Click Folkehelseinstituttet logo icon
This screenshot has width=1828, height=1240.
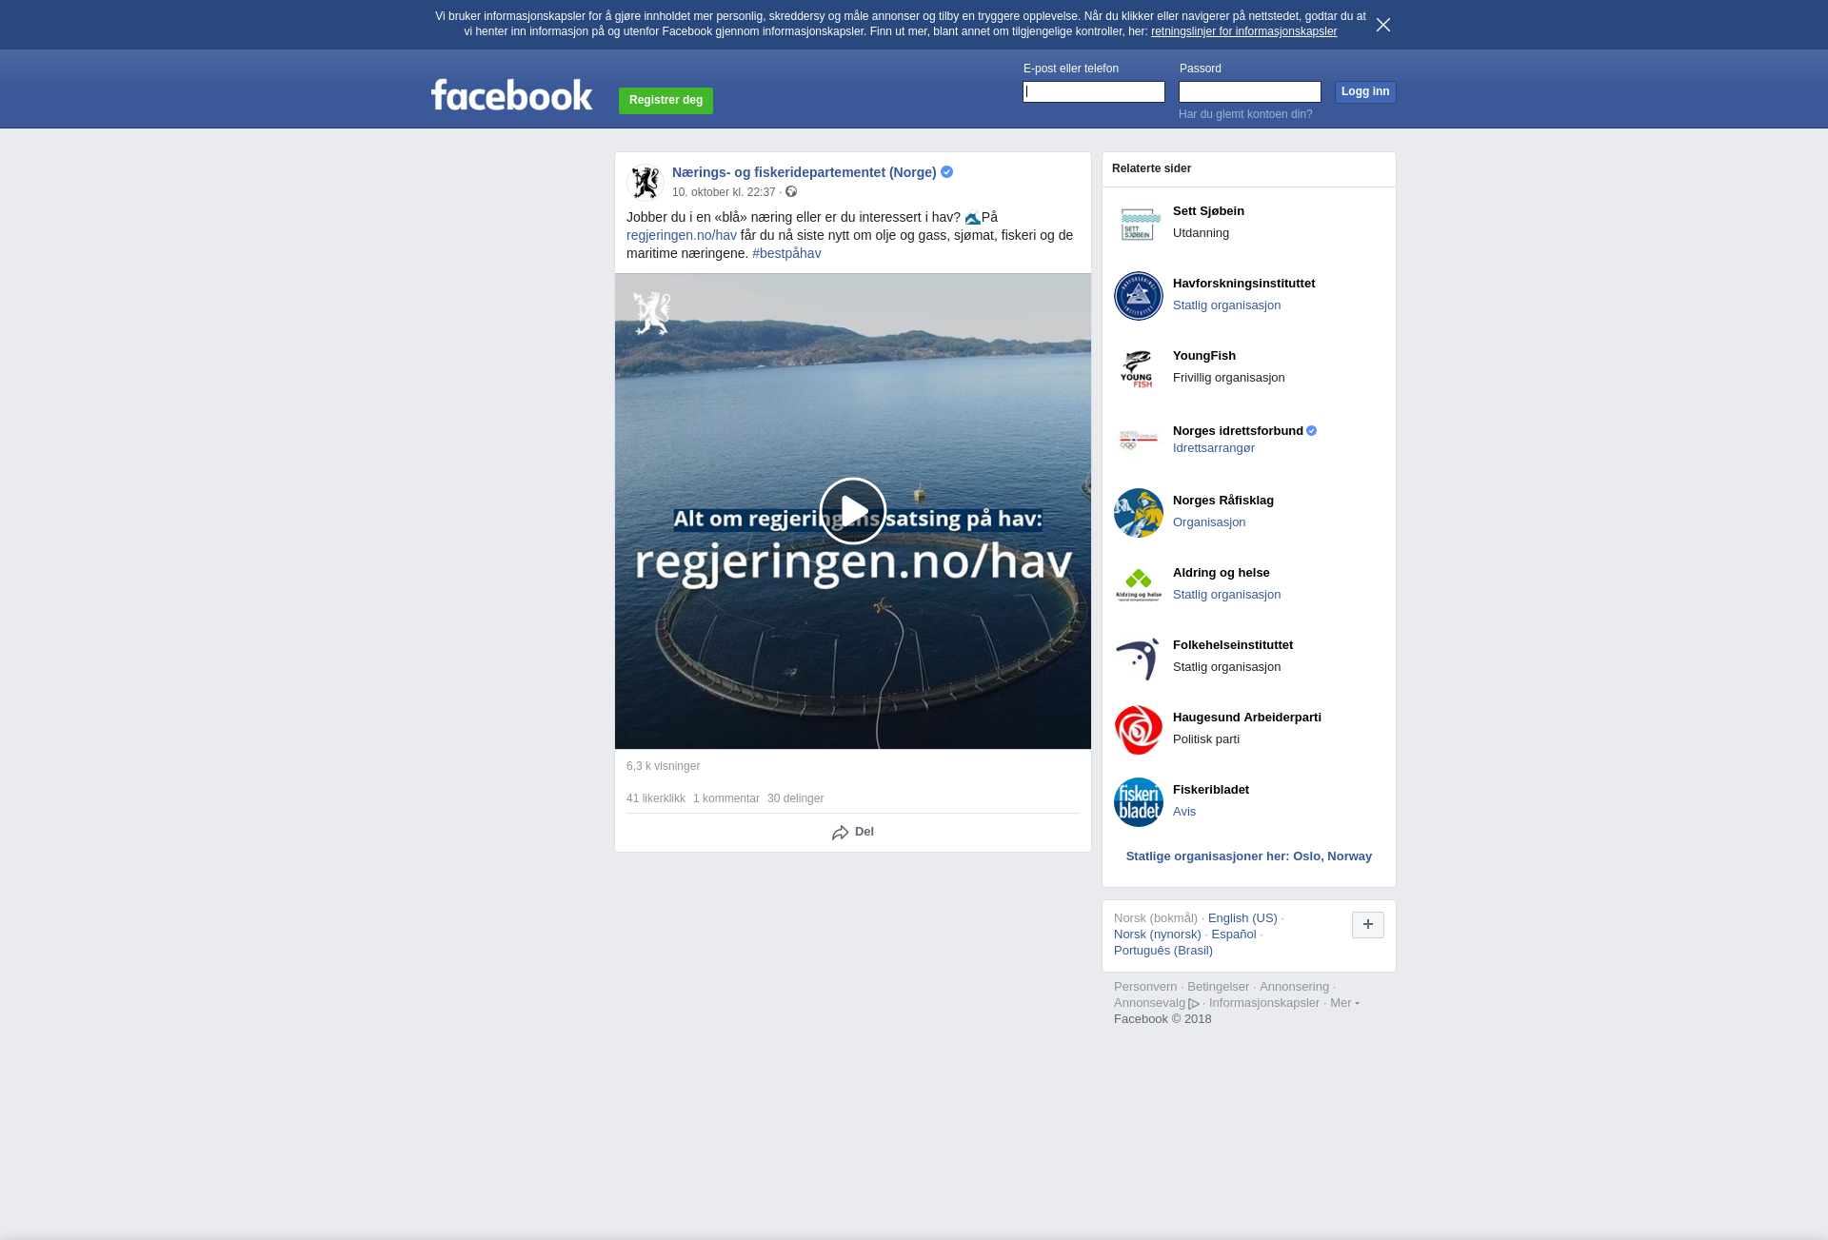click(1139, 658)
